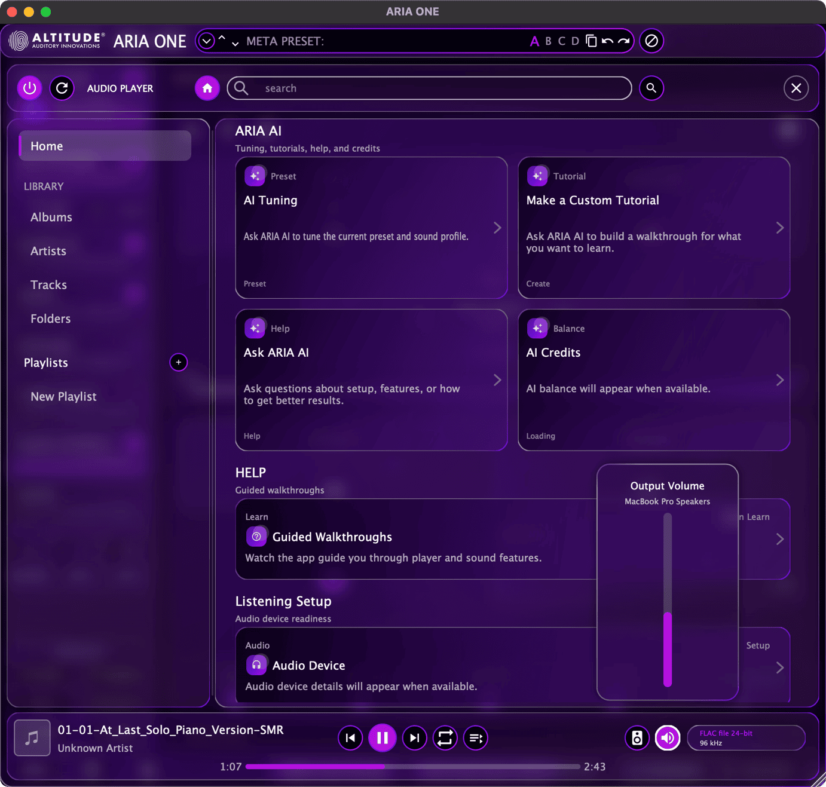Image resolution: width=826 pixels, height=787 pixels.
Task: Select the next meta preset down arrow
Action: point(235,44)
